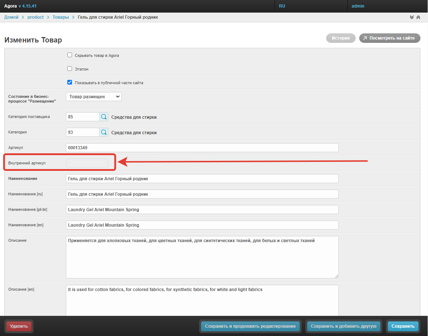
Task: Open the 'product' breadcrumb link
Action: [x=35, y=17]
